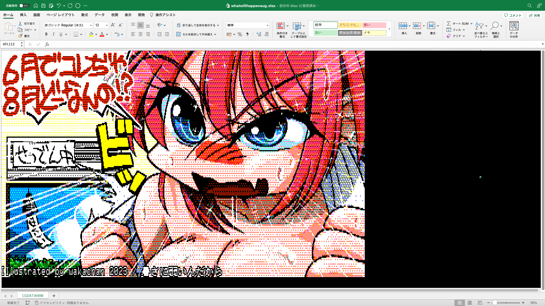Open the データ ribbon tab
This screenshot has width=545, height=306.
pos(100,15)
